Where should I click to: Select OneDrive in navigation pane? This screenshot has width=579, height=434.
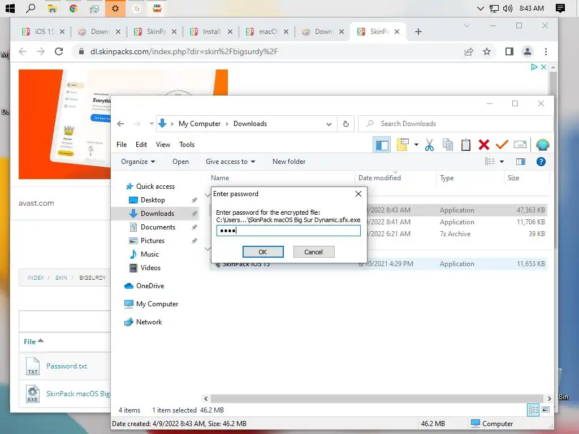point(150,286)
